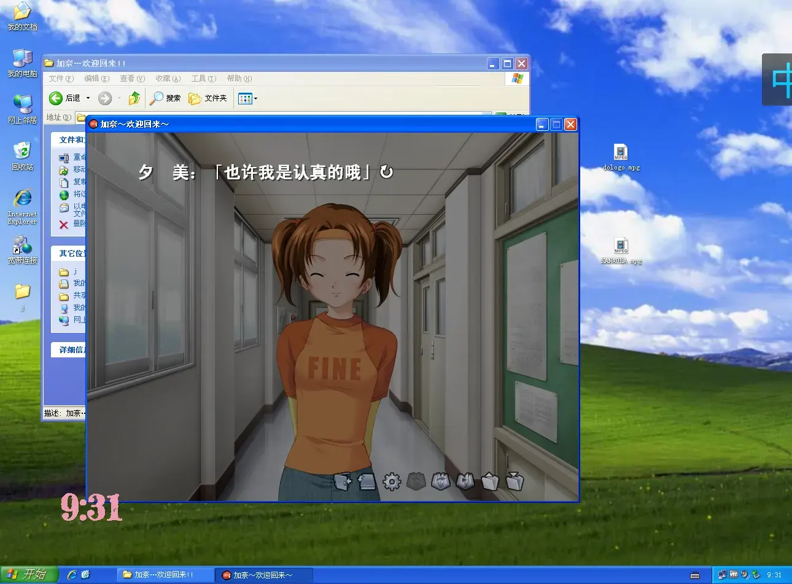Click the Windows flag logo in Explorer menu bar
This screenshot has height=584, width=792.
click(x=517, y=79)
